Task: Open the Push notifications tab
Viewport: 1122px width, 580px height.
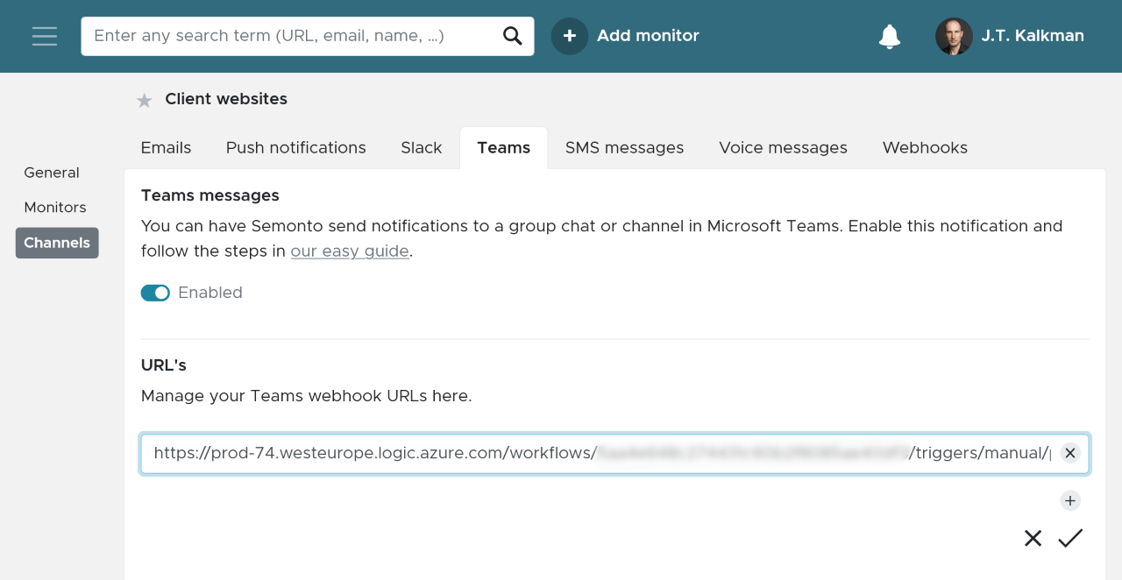Action: [x=296, y=148]
